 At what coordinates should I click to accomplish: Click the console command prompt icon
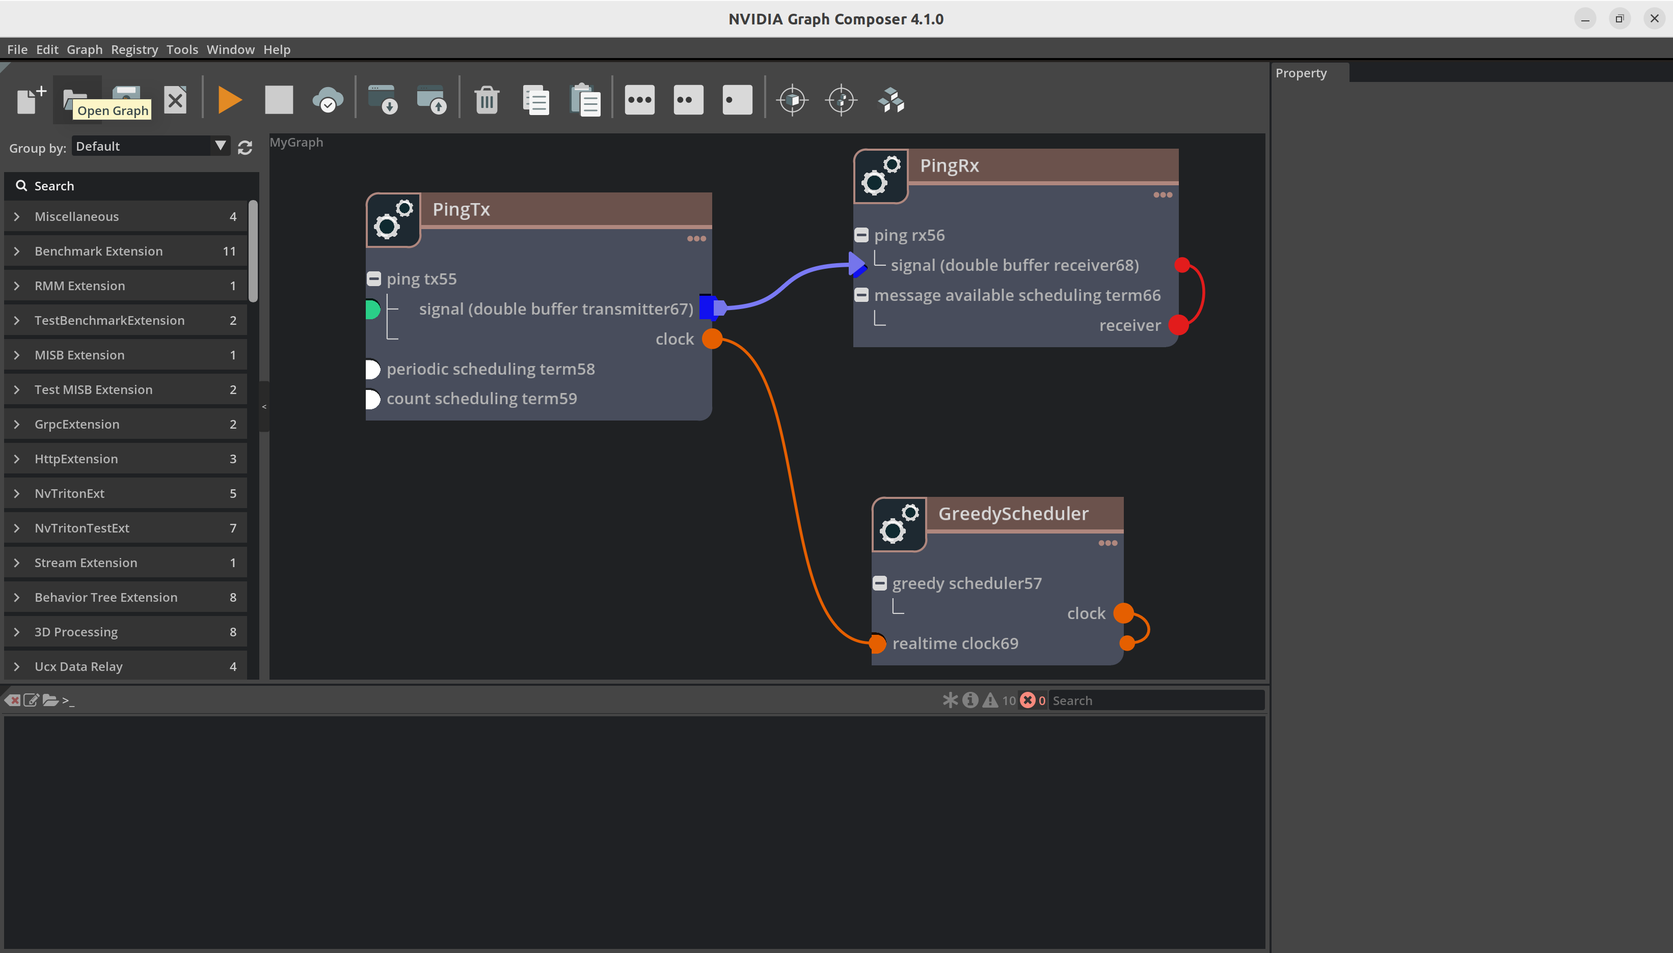[68, 700]
